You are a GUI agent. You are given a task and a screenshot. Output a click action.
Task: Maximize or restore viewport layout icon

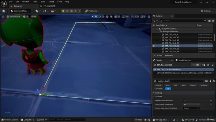(149, 17)
